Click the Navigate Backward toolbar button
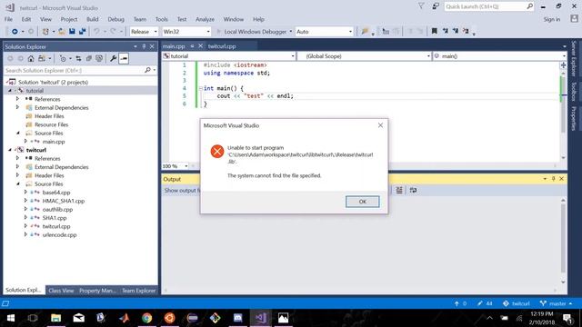 click(15, 32)
